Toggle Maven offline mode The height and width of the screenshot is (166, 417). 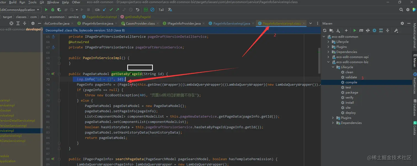pos(368,31)
